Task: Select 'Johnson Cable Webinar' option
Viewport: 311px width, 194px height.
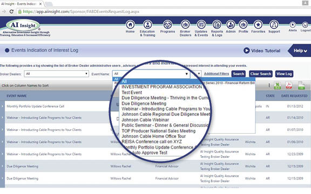Action: click(x=145, y=120)
